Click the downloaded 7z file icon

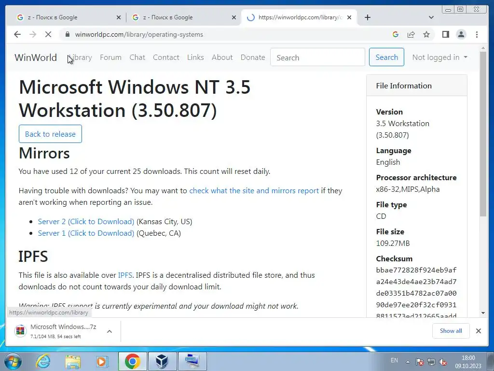point(20,331)
